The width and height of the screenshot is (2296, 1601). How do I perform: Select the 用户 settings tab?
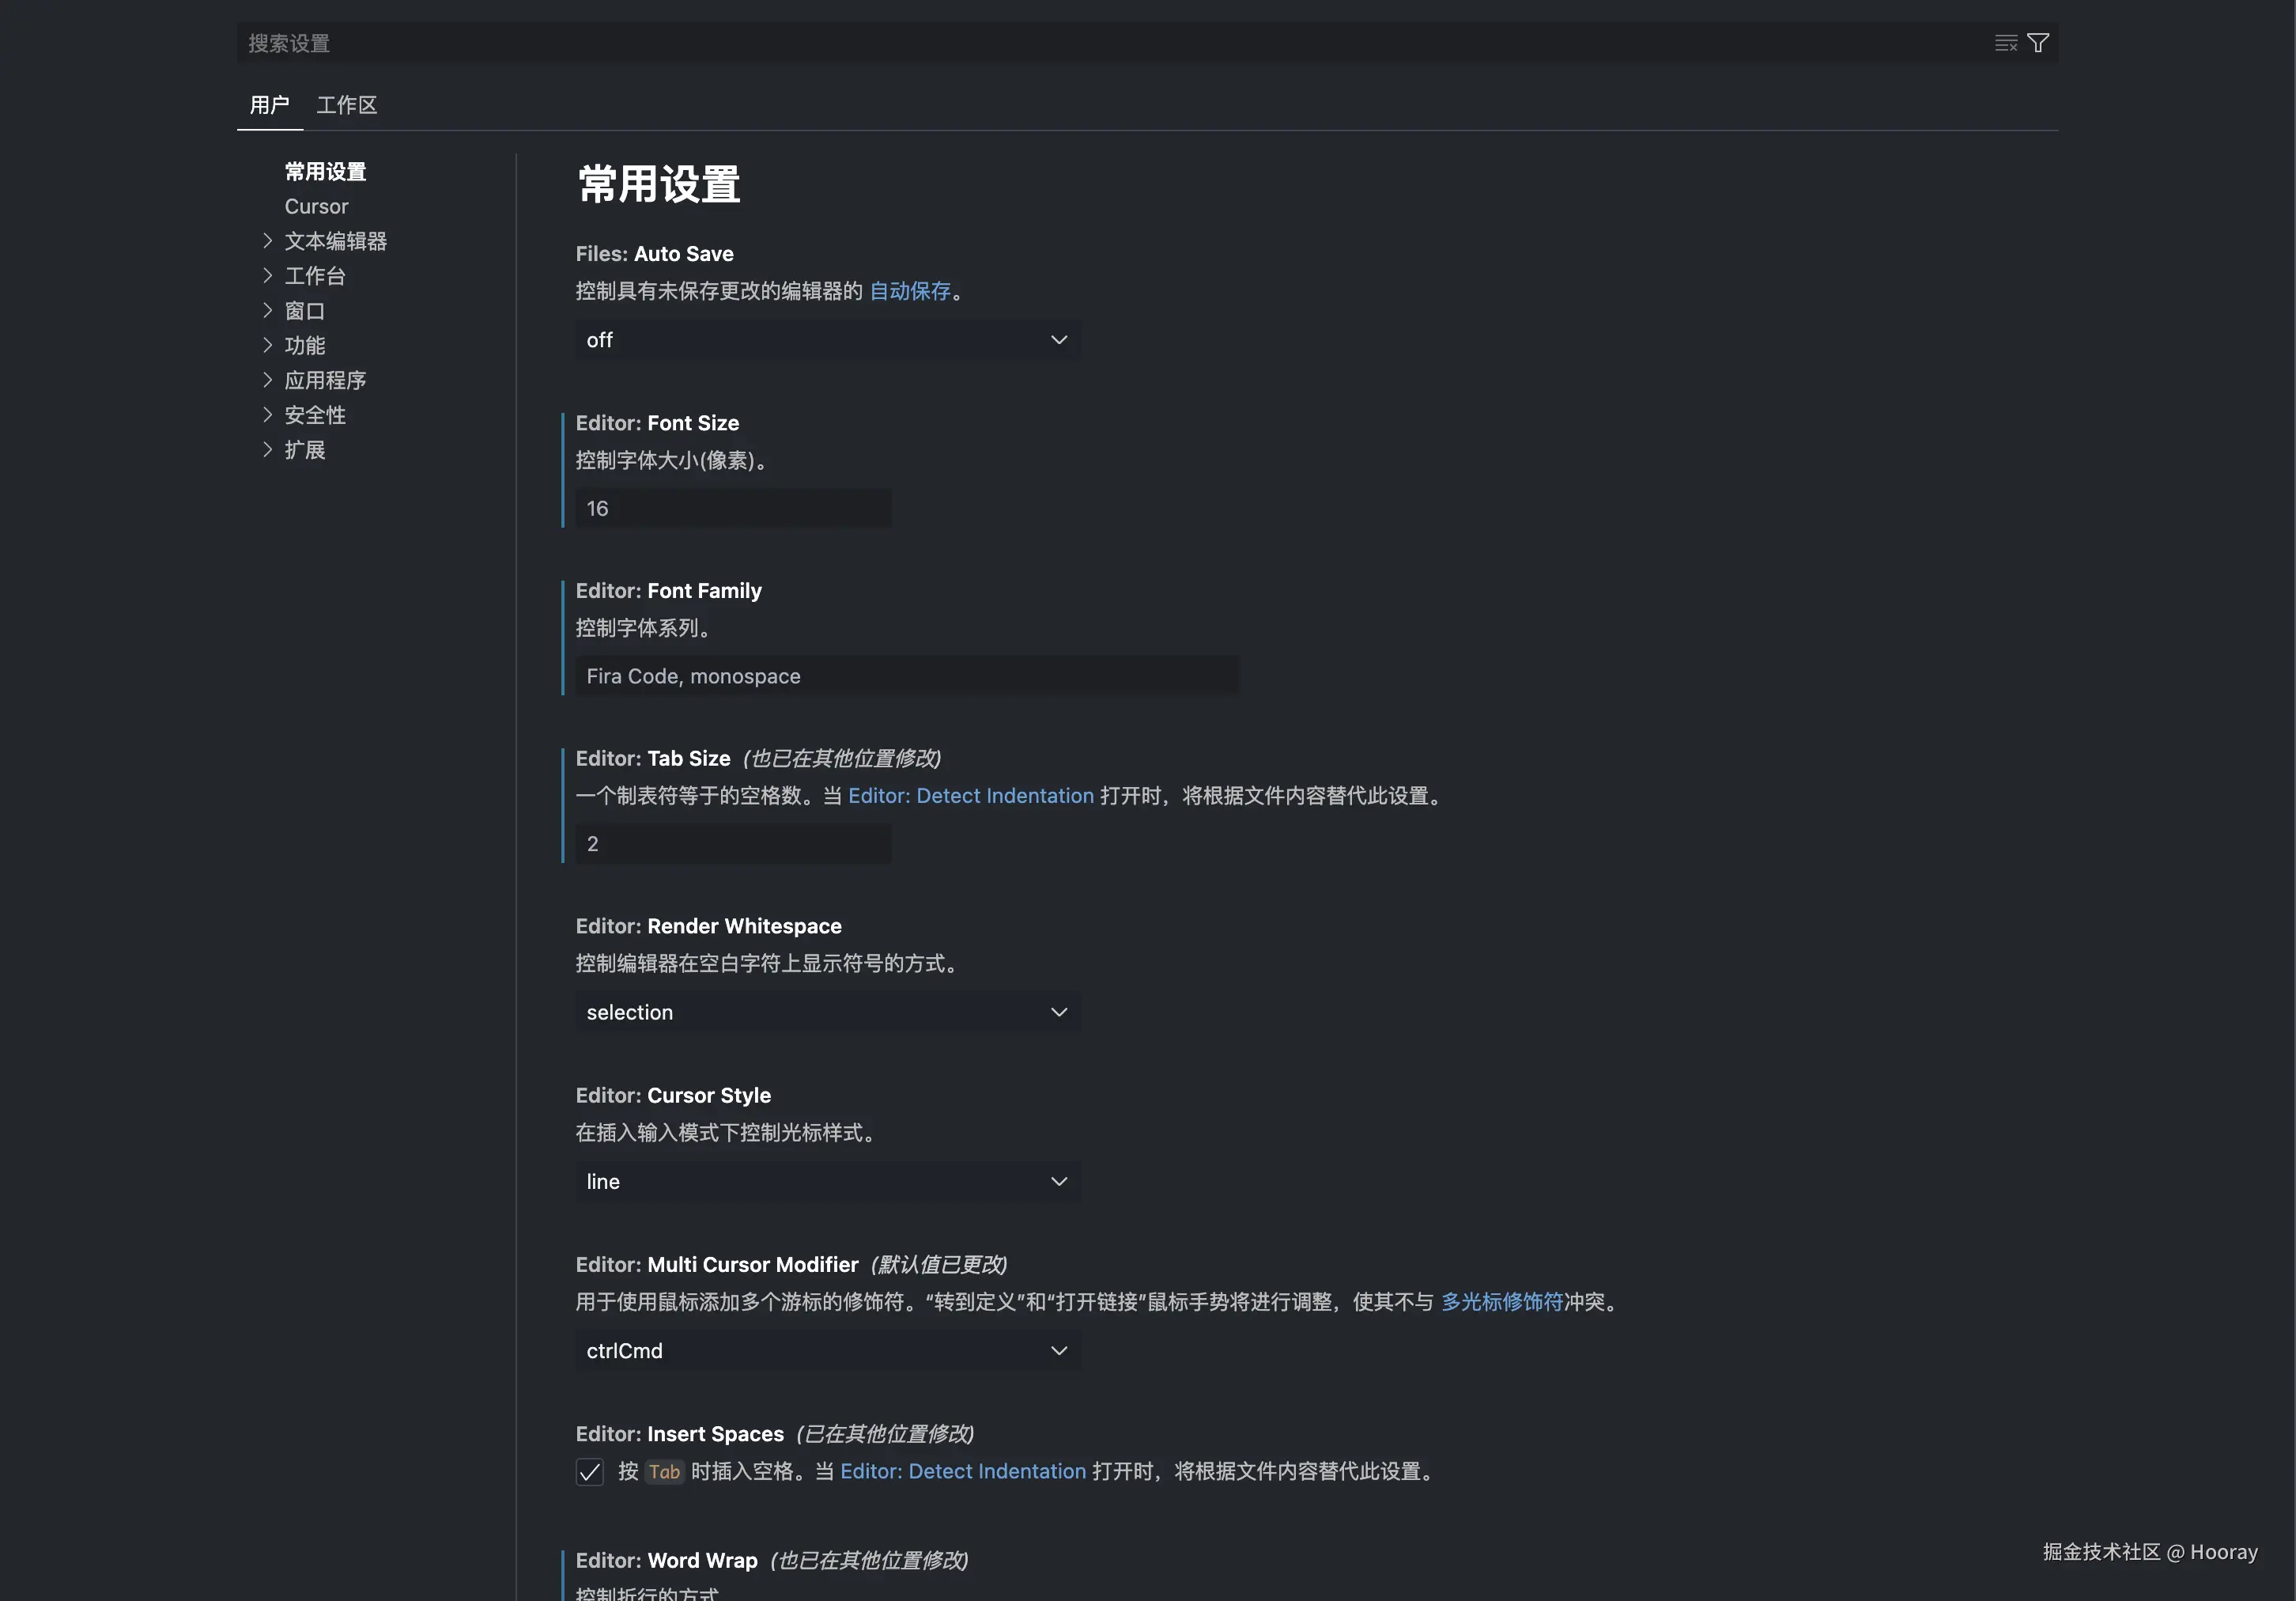(x=269, y=105)
